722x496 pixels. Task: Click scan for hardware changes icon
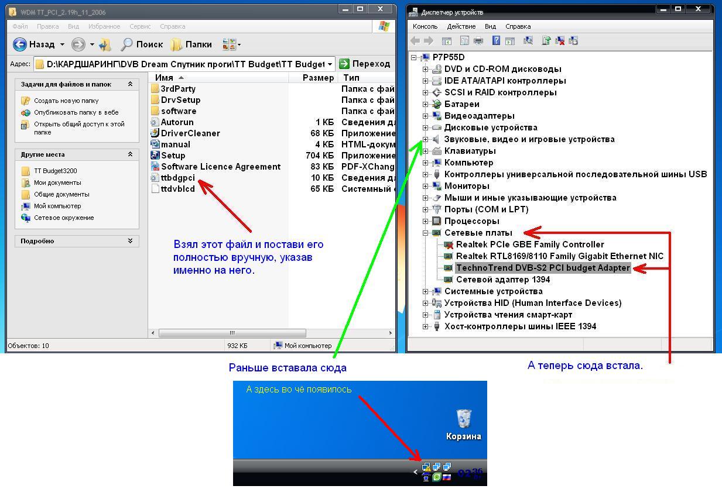(x=528, y=40)
